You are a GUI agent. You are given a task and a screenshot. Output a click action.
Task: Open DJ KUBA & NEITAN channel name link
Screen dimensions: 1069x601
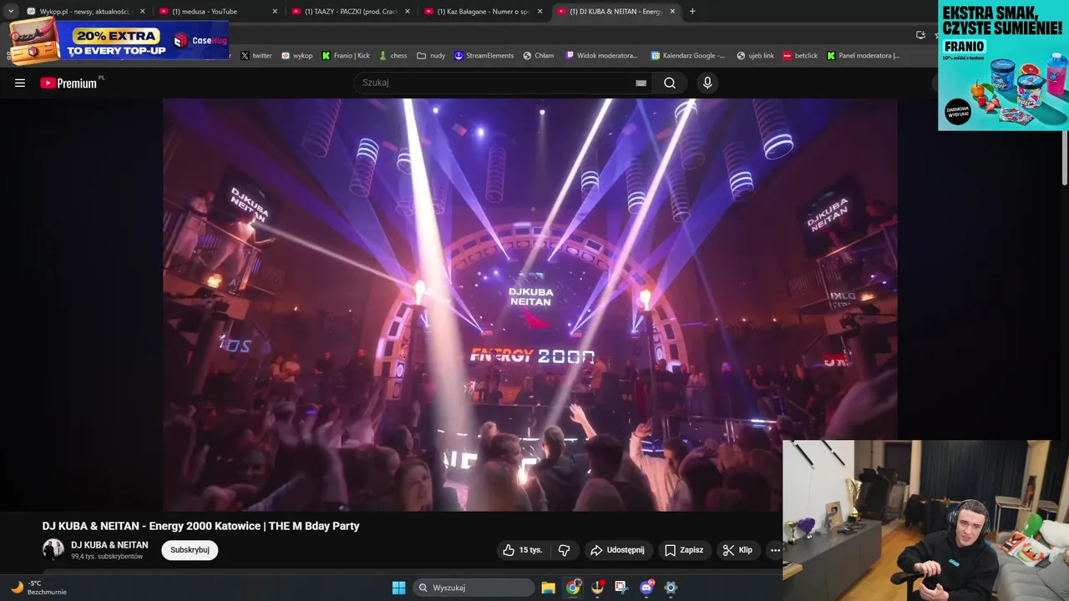click(109, 545)
